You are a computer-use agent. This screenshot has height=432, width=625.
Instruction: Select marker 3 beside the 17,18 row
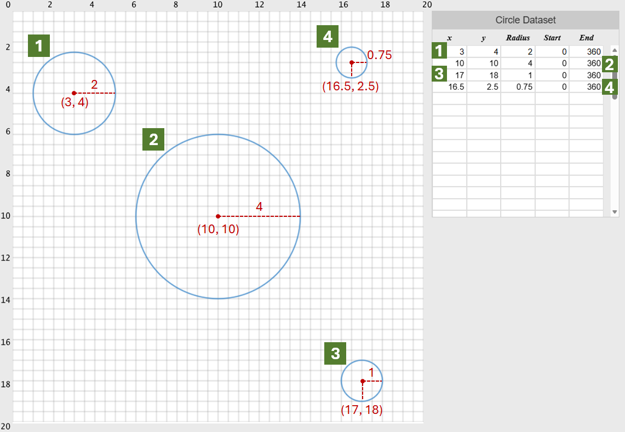point(438,74)
